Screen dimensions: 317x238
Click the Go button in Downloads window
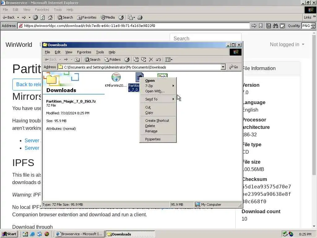[234, 67]
